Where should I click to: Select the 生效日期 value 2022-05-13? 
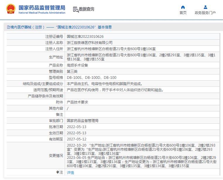(x=76, y=133)
